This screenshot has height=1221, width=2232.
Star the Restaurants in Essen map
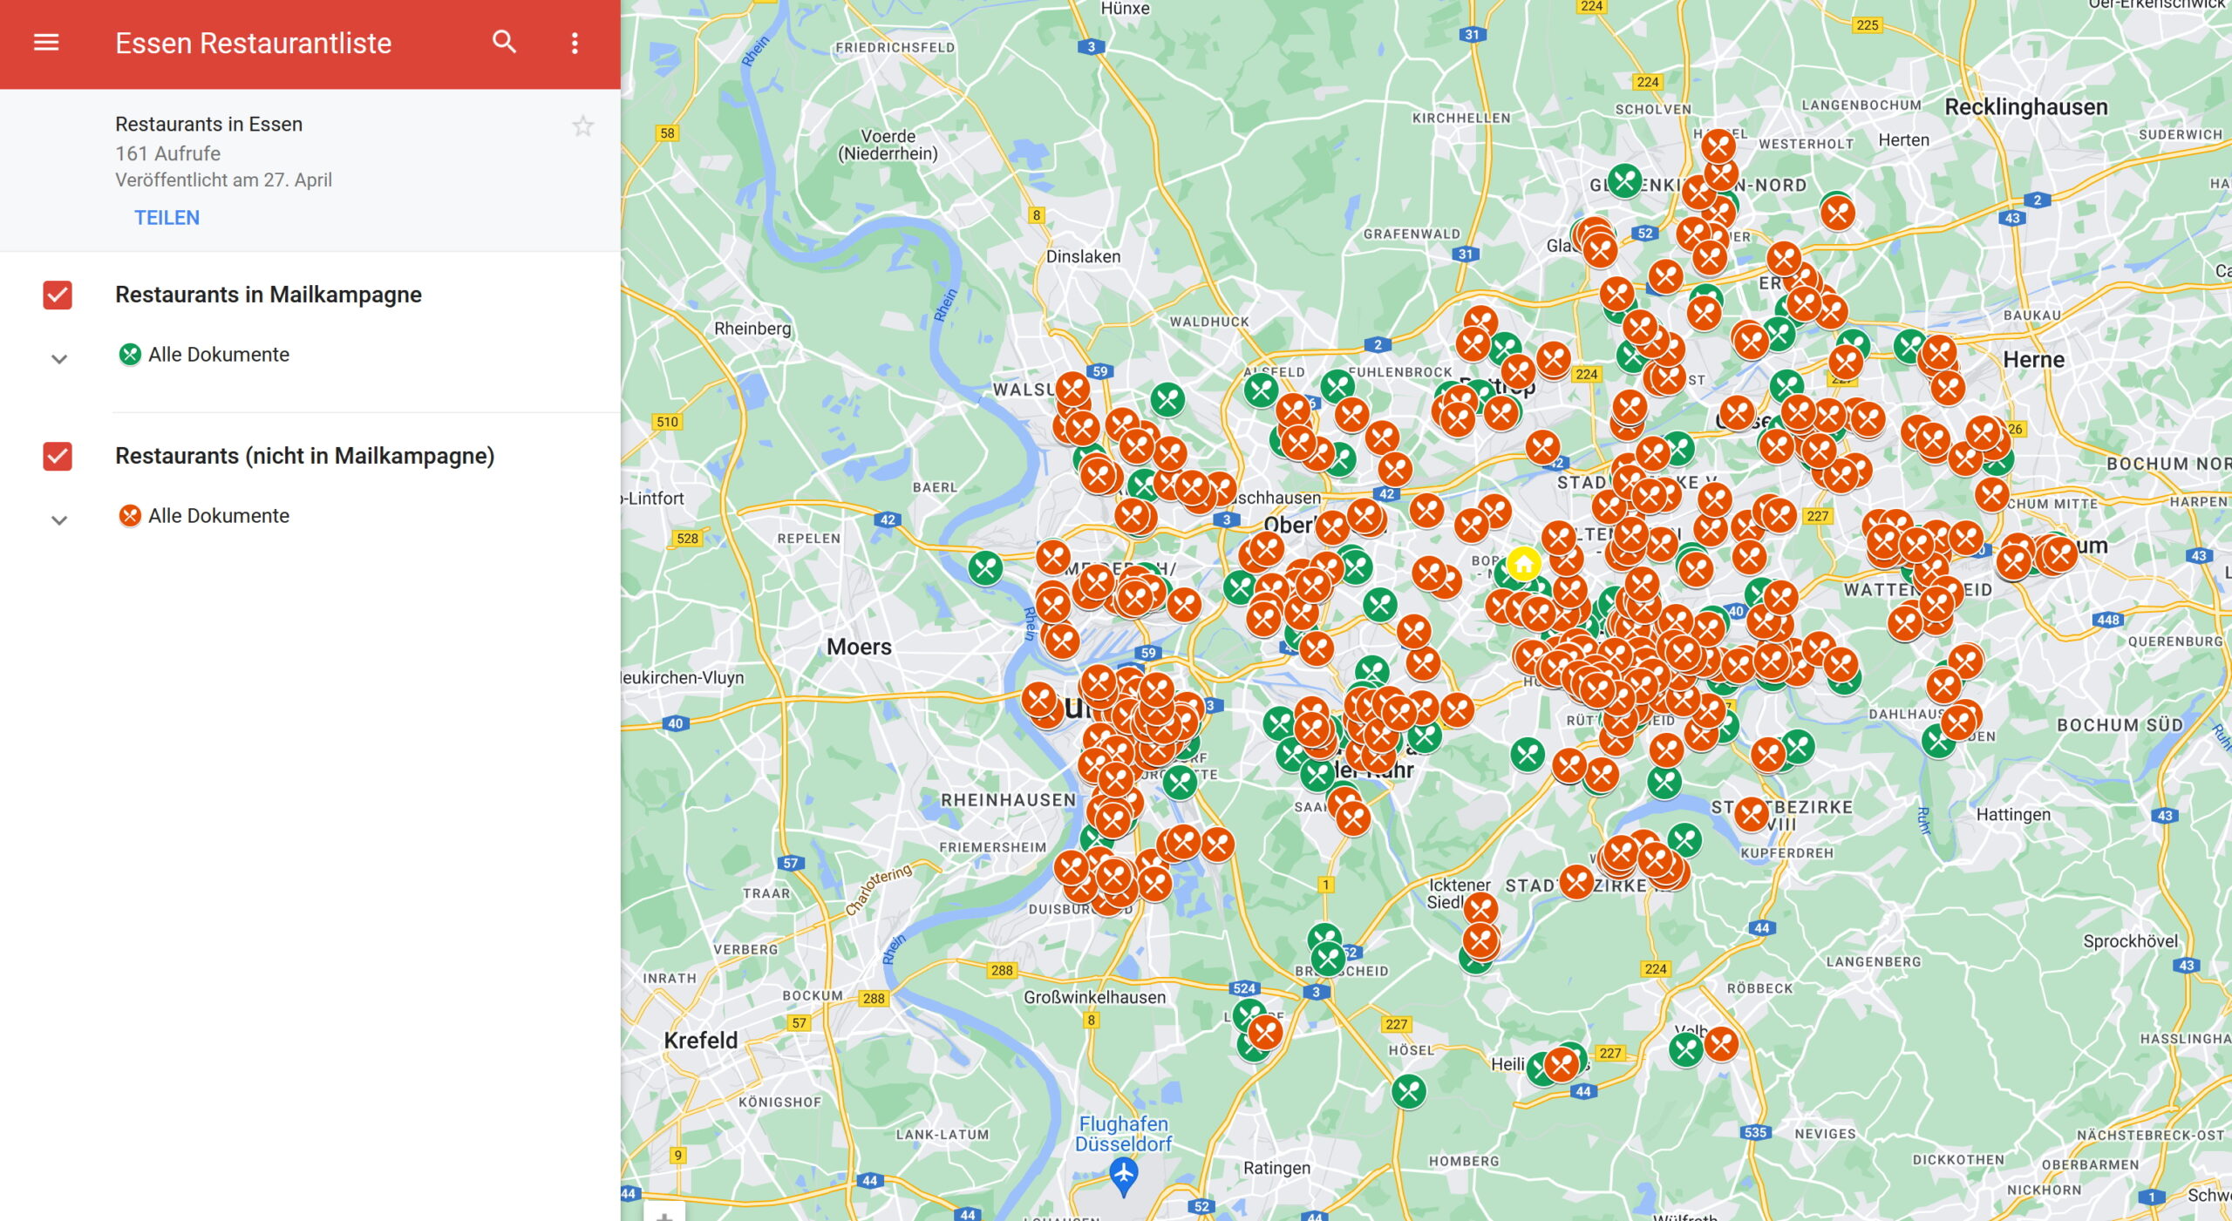[582, 126]
